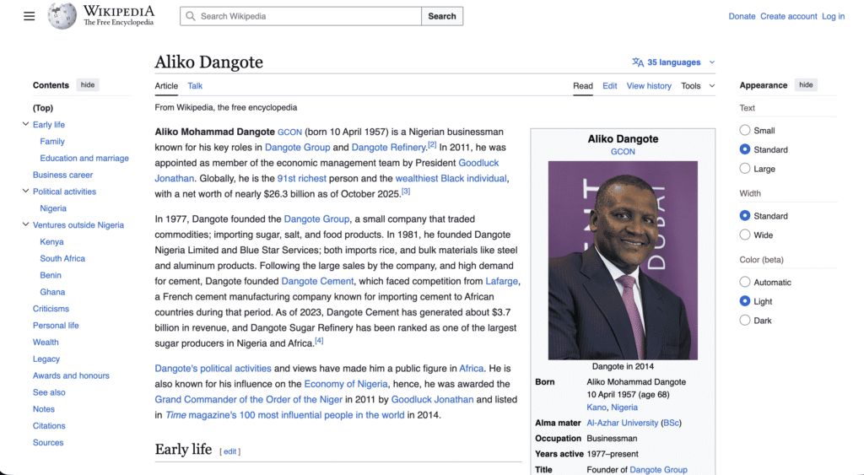The height and width of the screenshot is (475, 864).
Task: Collapse the Early life contents section
Action: (x=25, y=125)
